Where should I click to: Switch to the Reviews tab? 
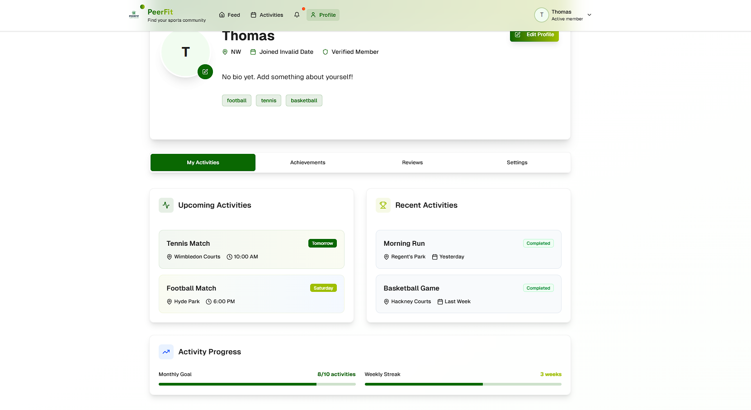click(412, 162)
